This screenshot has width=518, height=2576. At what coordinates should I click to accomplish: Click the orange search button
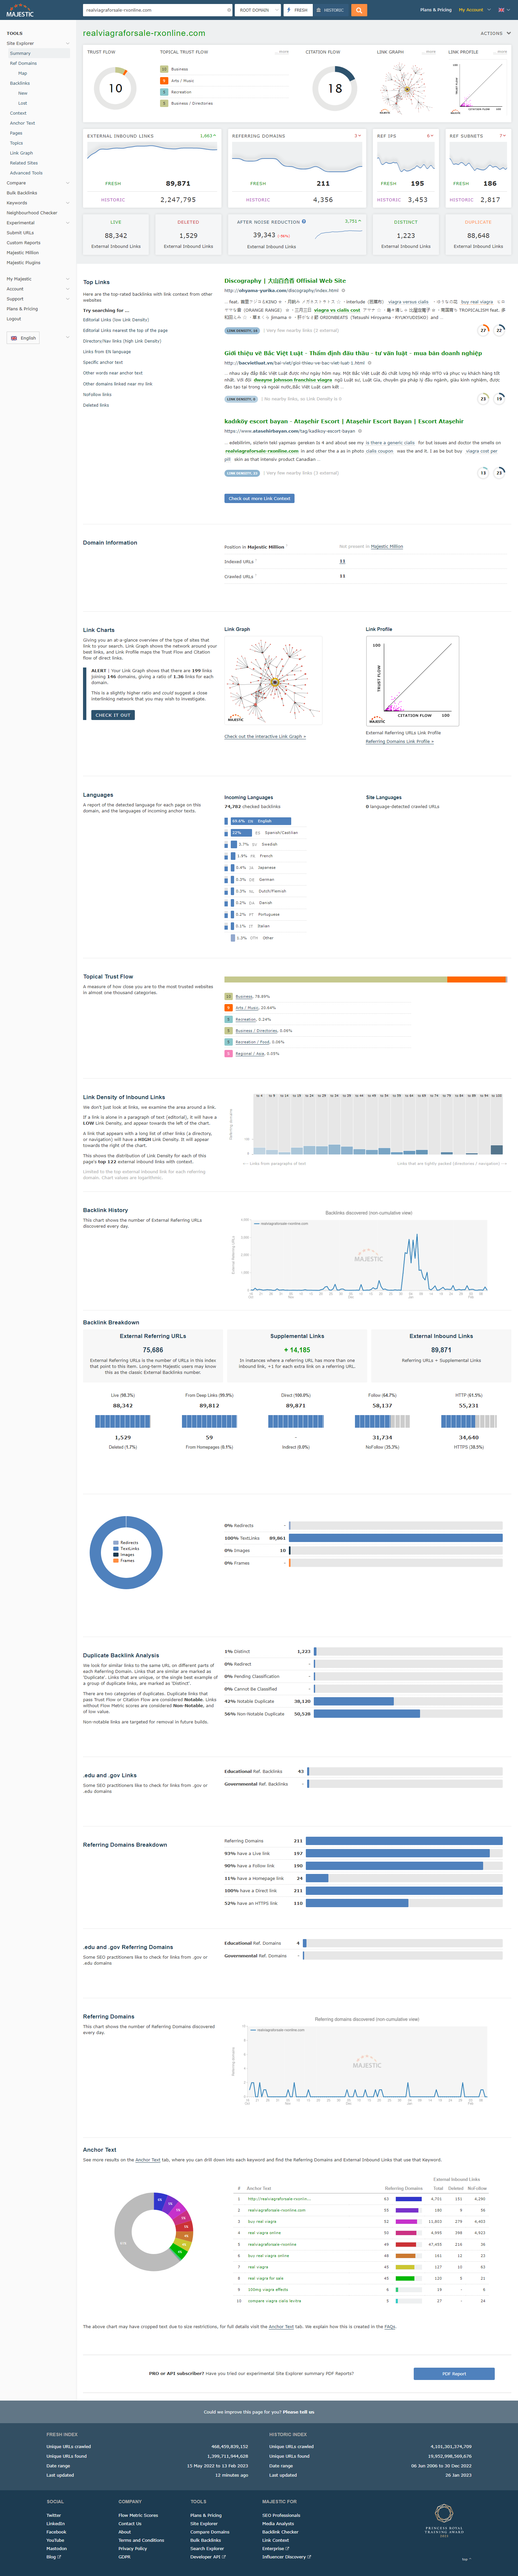click(359, 10)
